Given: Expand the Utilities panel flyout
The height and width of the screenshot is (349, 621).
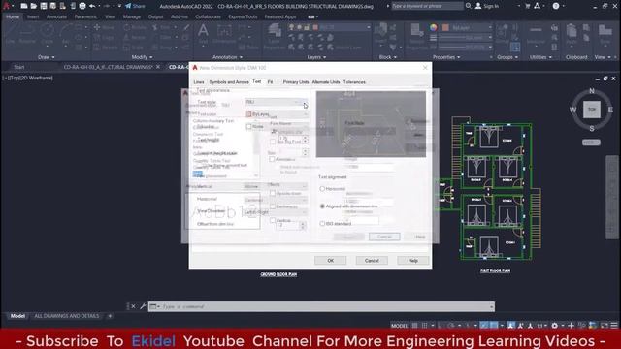Looking at the screenshot, I should [540, 57].
